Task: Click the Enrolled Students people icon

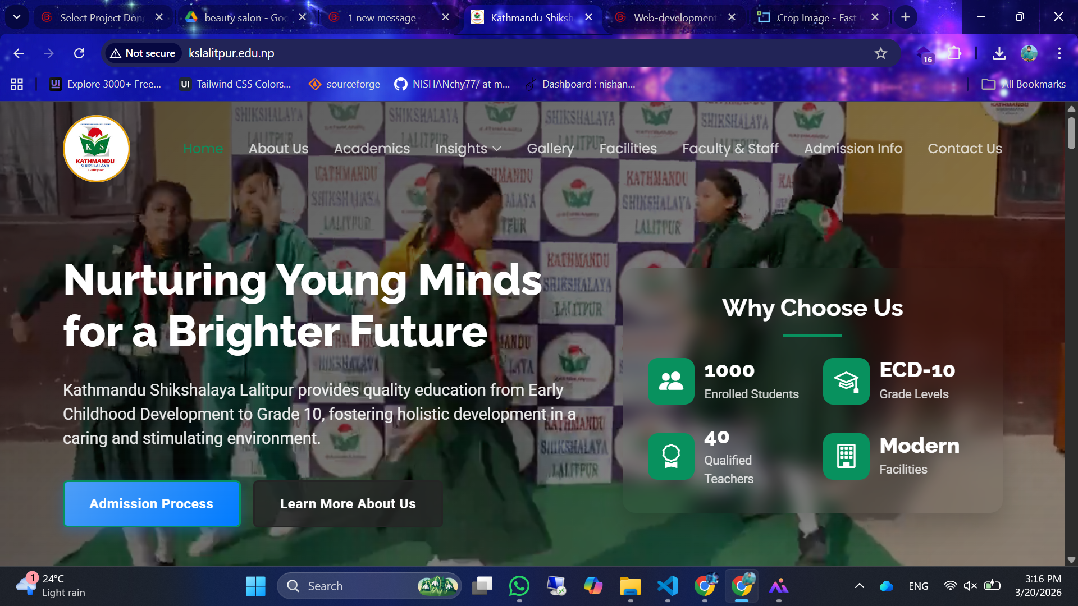Action: (x=671, y=381)
